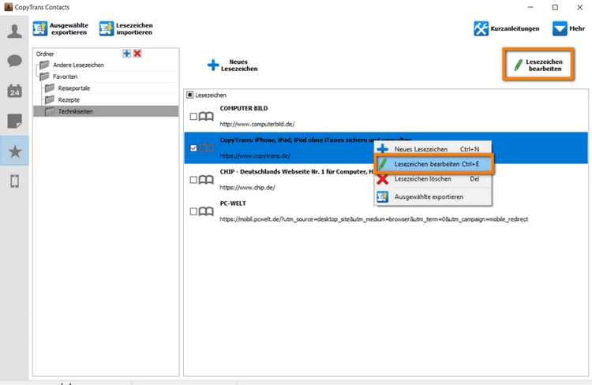Open Kurzanleitungen quick guides

click(507, 28)
